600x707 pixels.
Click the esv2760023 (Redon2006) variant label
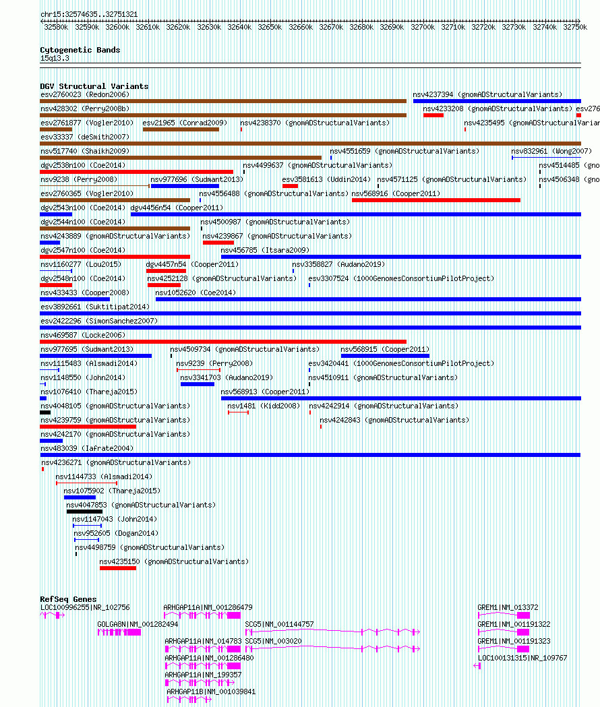[x=85, y=94]
